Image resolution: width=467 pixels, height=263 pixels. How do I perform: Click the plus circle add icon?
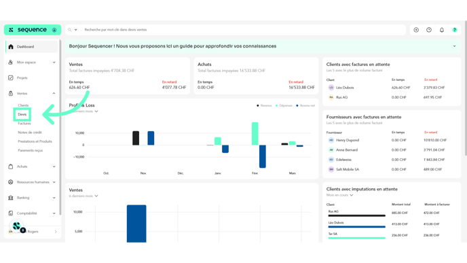click(x=416, y=30)
